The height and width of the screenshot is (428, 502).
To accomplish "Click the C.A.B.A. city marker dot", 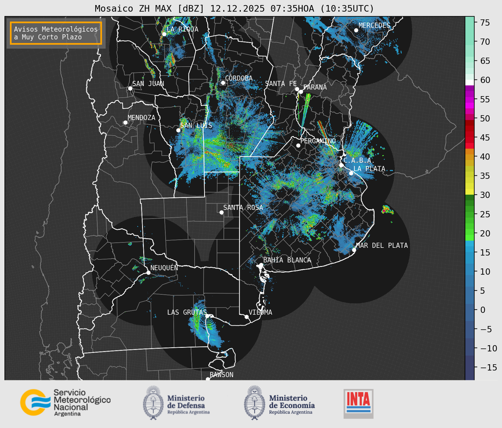I will (341, 165).
